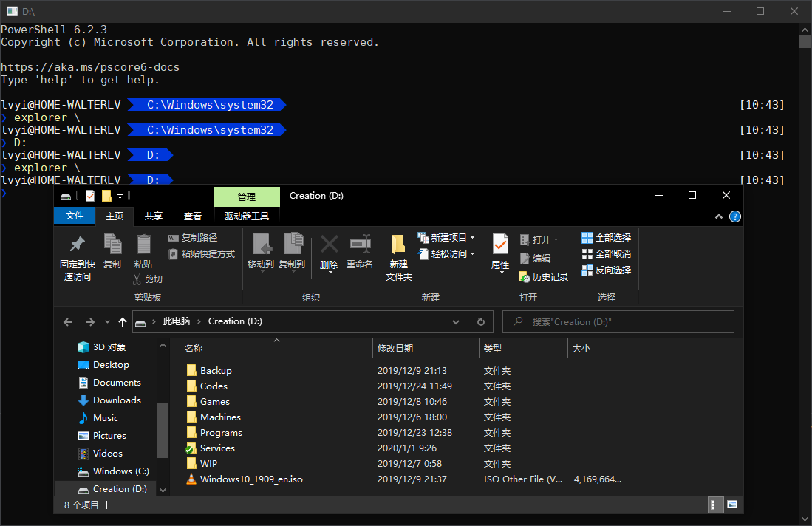Screen dimensions: 812x526
Task: Click the Pin to Quick Access icon
Action: click(x=77, y=245)
